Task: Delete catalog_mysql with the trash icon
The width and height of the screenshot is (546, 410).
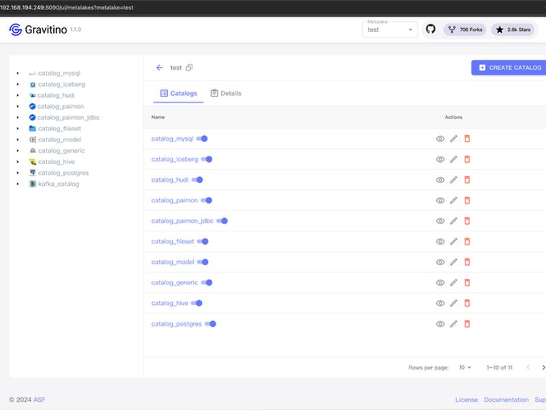Action: pos(467,139)
